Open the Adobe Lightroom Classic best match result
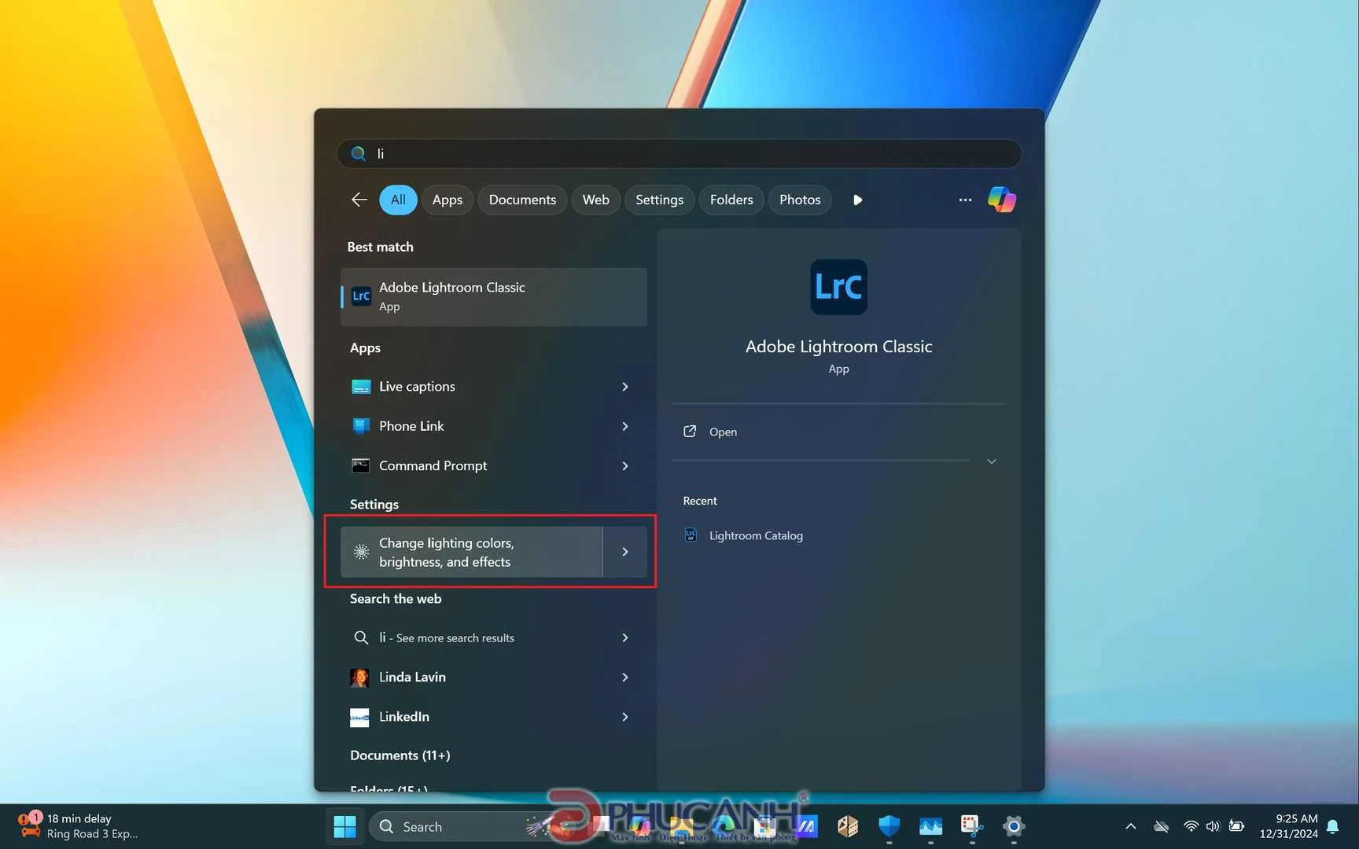 pos(494,297)
